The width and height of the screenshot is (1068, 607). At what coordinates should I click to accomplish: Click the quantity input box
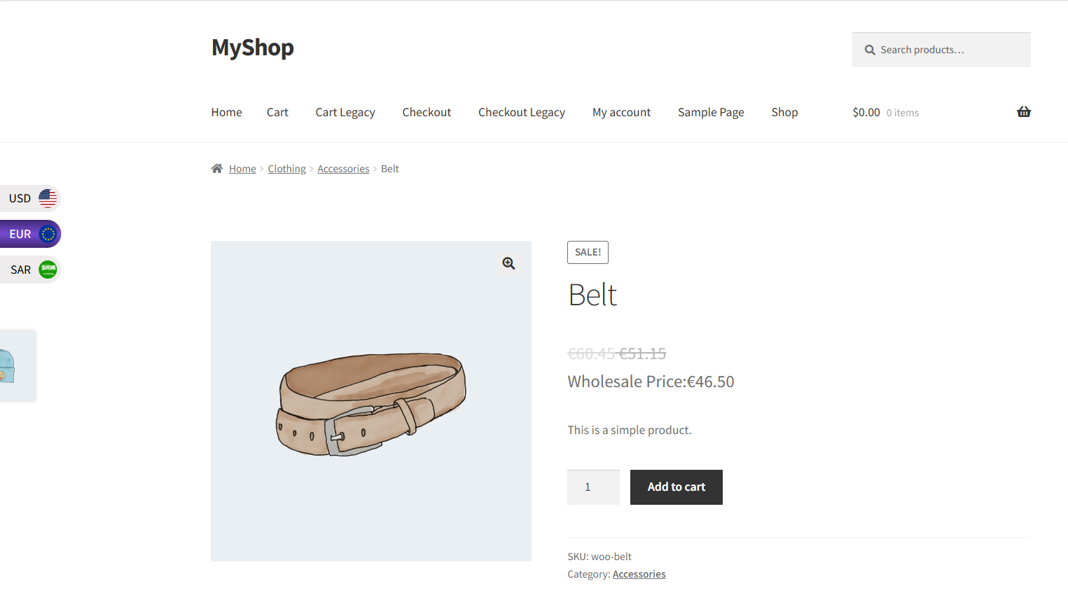click(593, 487)
